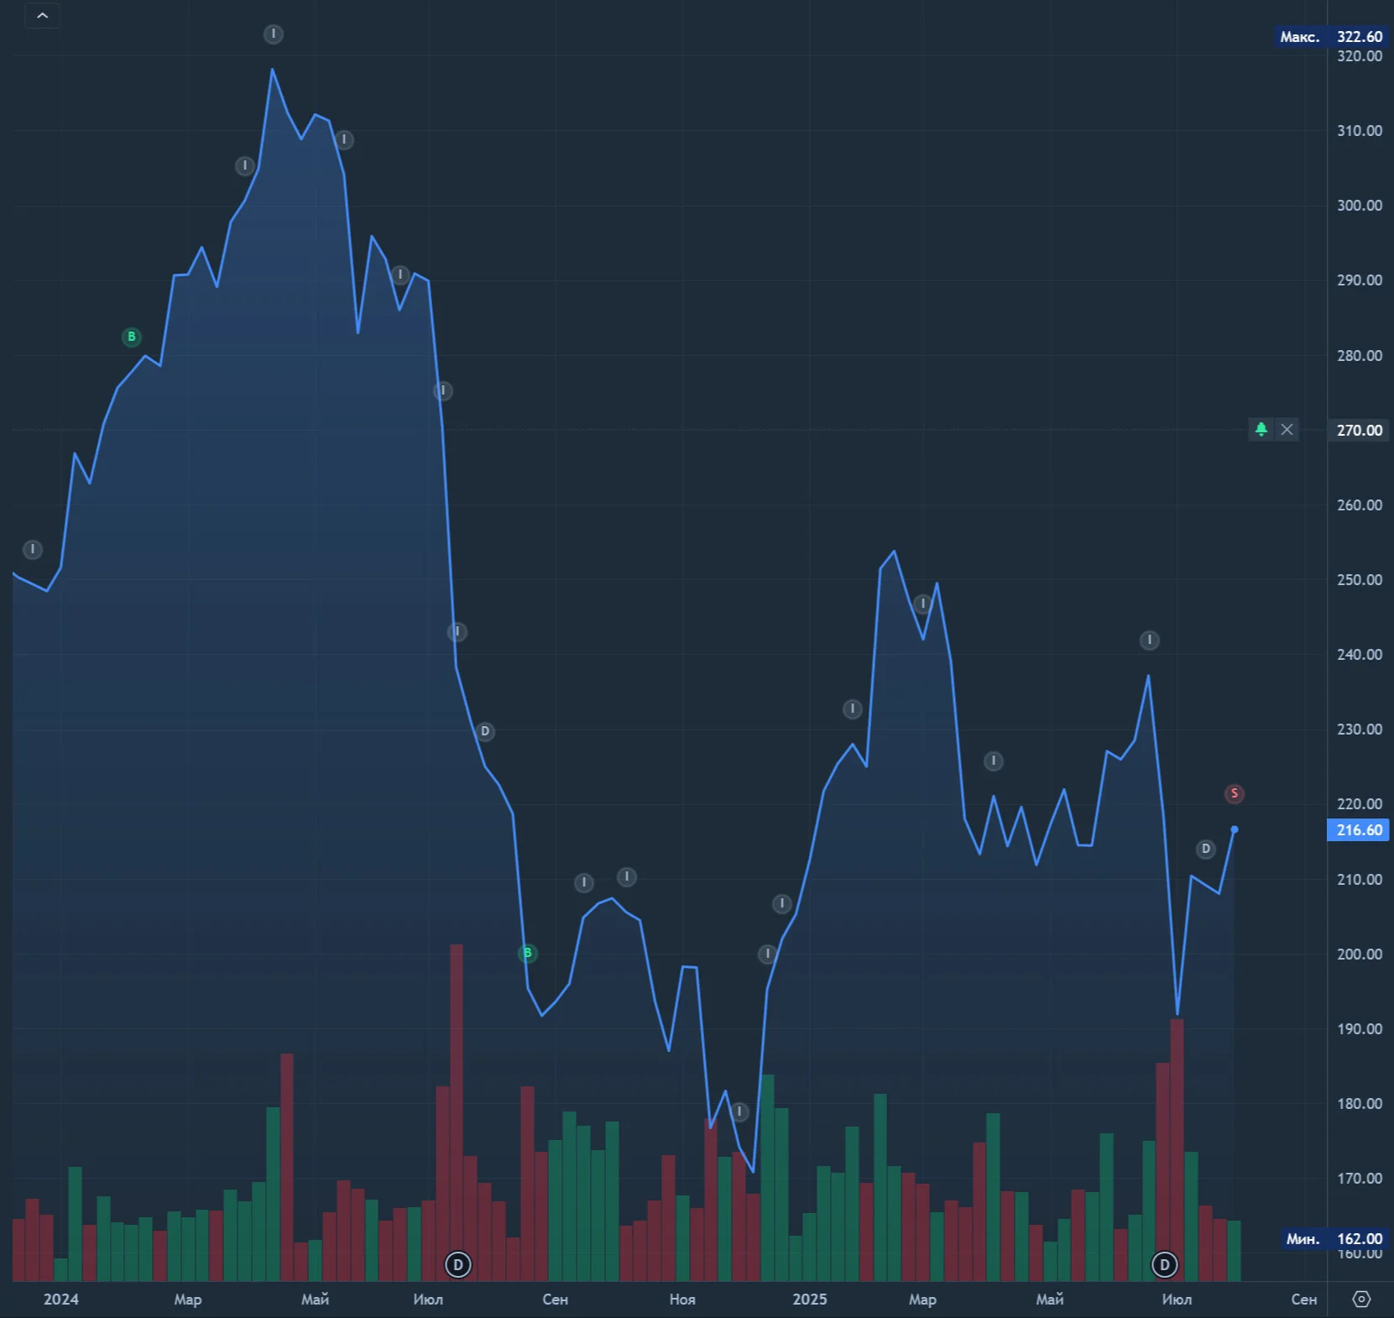The image size is (1394, 1318).
Task: Open the I marker near 226 in April 2025
Action: (x=993, y=761)
